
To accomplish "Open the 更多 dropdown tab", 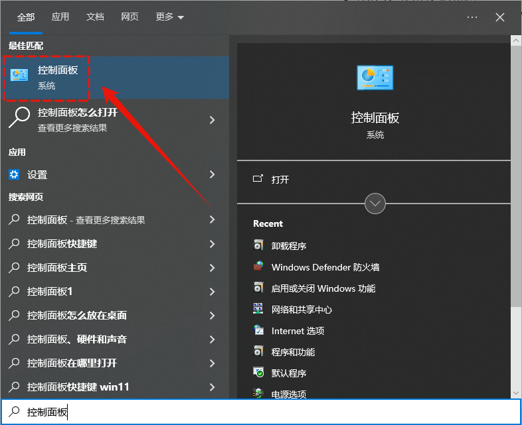I will (x=170, y=17).
